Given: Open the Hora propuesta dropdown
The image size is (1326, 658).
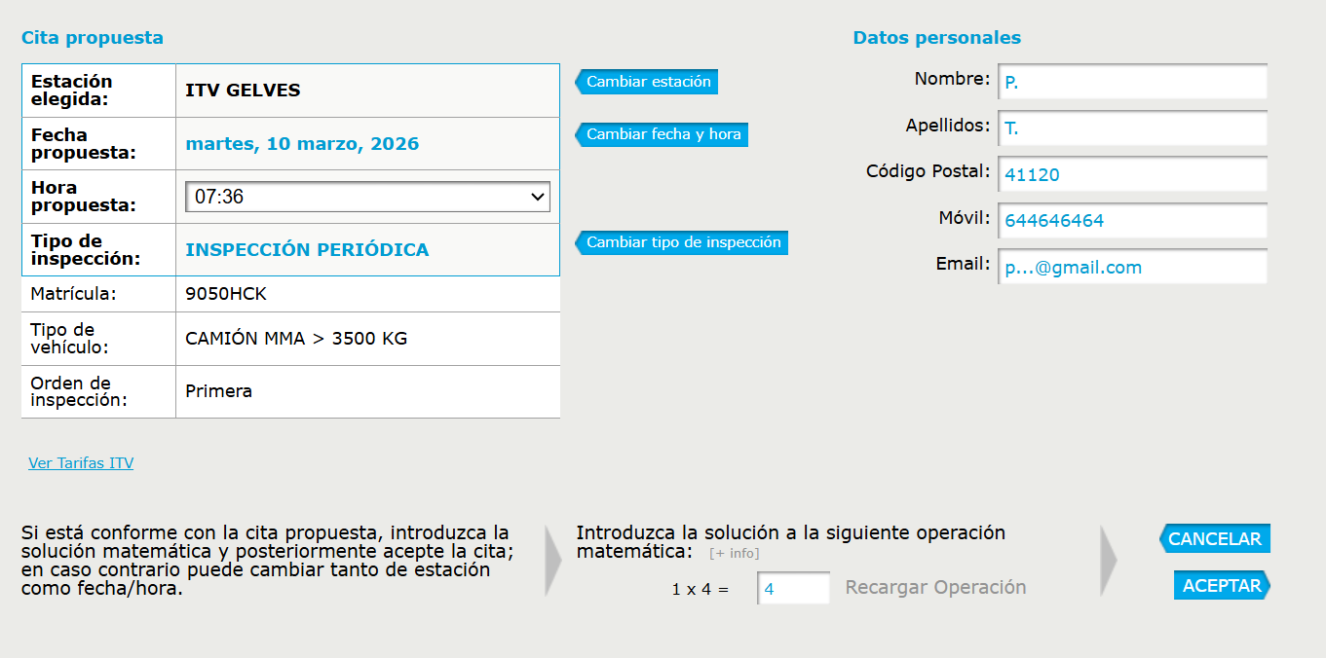Looking at the screenshot, I should pyautogui.click(x=367, y=197).
